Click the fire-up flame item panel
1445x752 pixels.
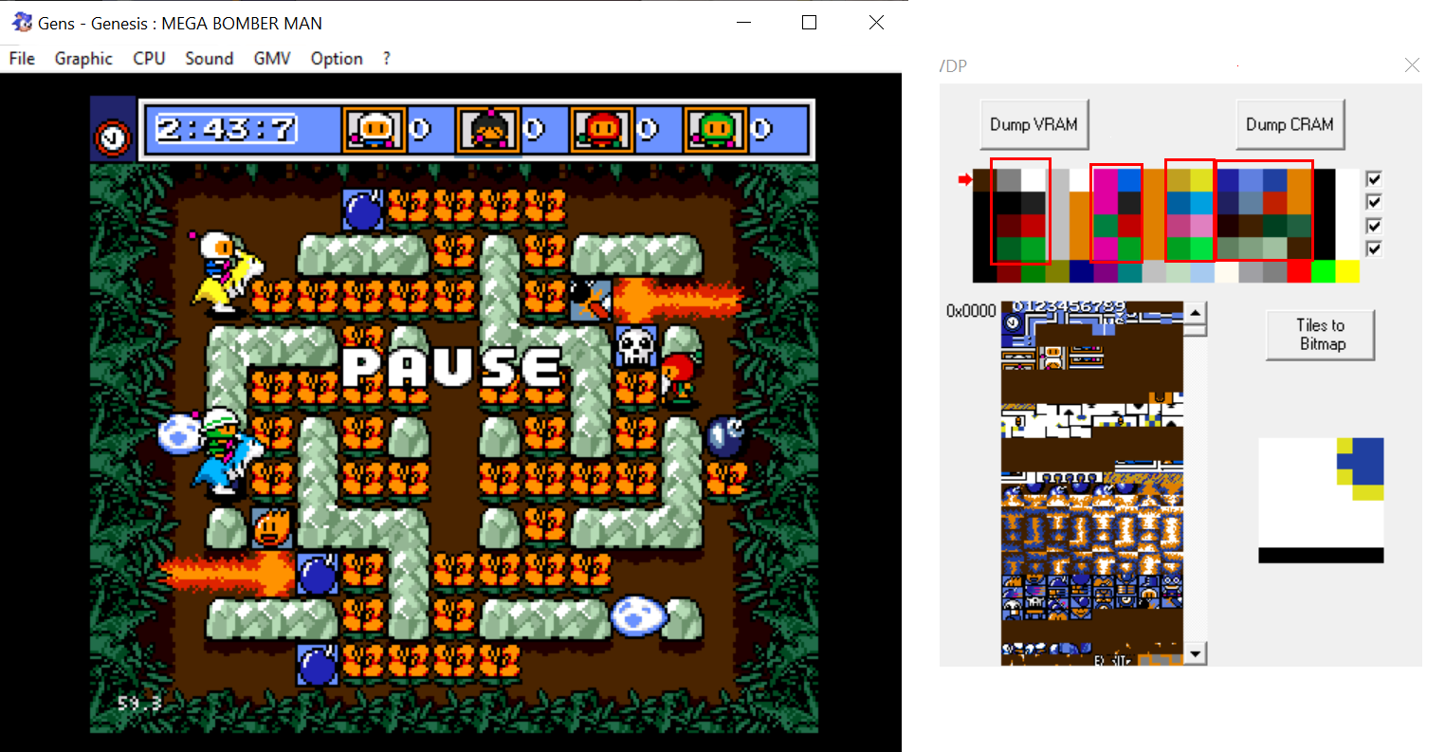pos(273,528)
